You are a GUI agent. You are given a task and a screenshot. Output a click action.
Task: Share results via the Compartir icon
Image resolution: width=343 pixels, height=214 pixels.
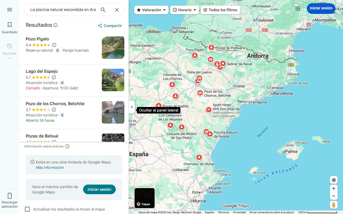click(x=100, y=26)
